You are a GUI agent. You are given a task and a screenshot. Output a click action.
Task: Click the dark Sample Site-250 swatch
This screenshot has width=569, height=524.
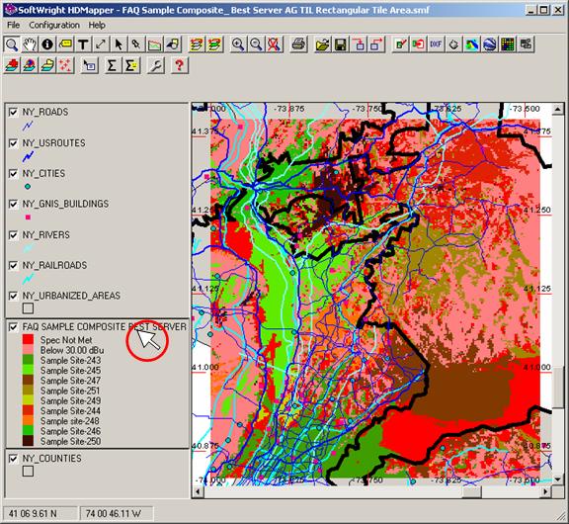tap(28, 441)
